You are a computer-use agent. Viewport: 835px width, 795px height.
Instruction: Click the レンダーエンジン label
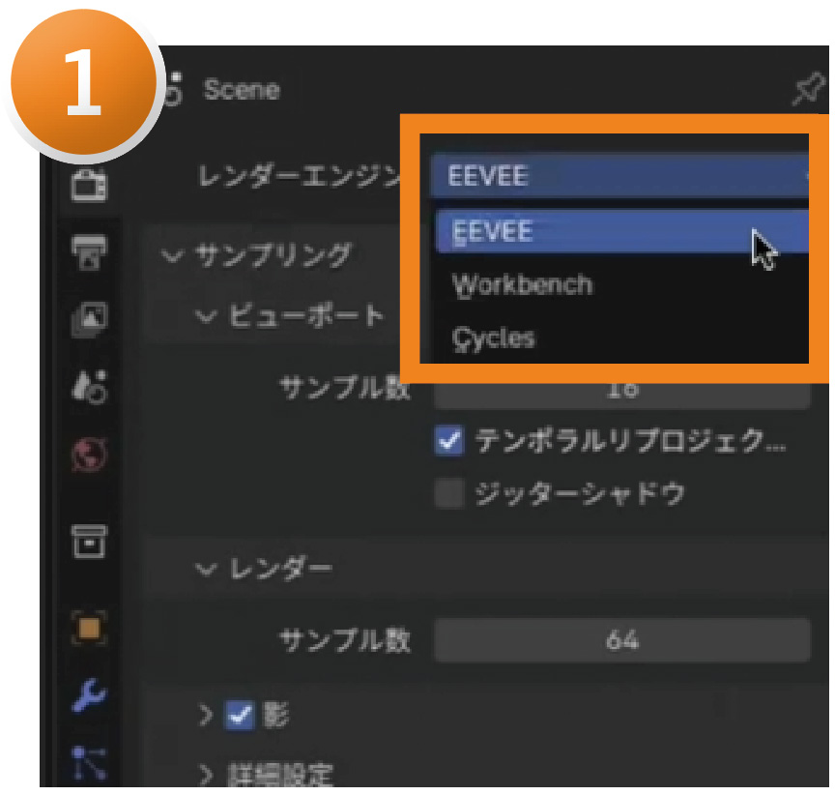300,176
